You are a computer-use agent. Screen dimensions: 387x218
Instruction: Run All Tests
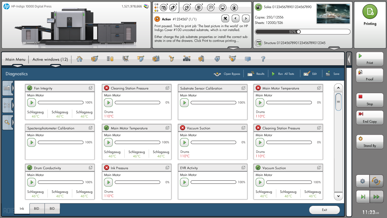(282, 74)
